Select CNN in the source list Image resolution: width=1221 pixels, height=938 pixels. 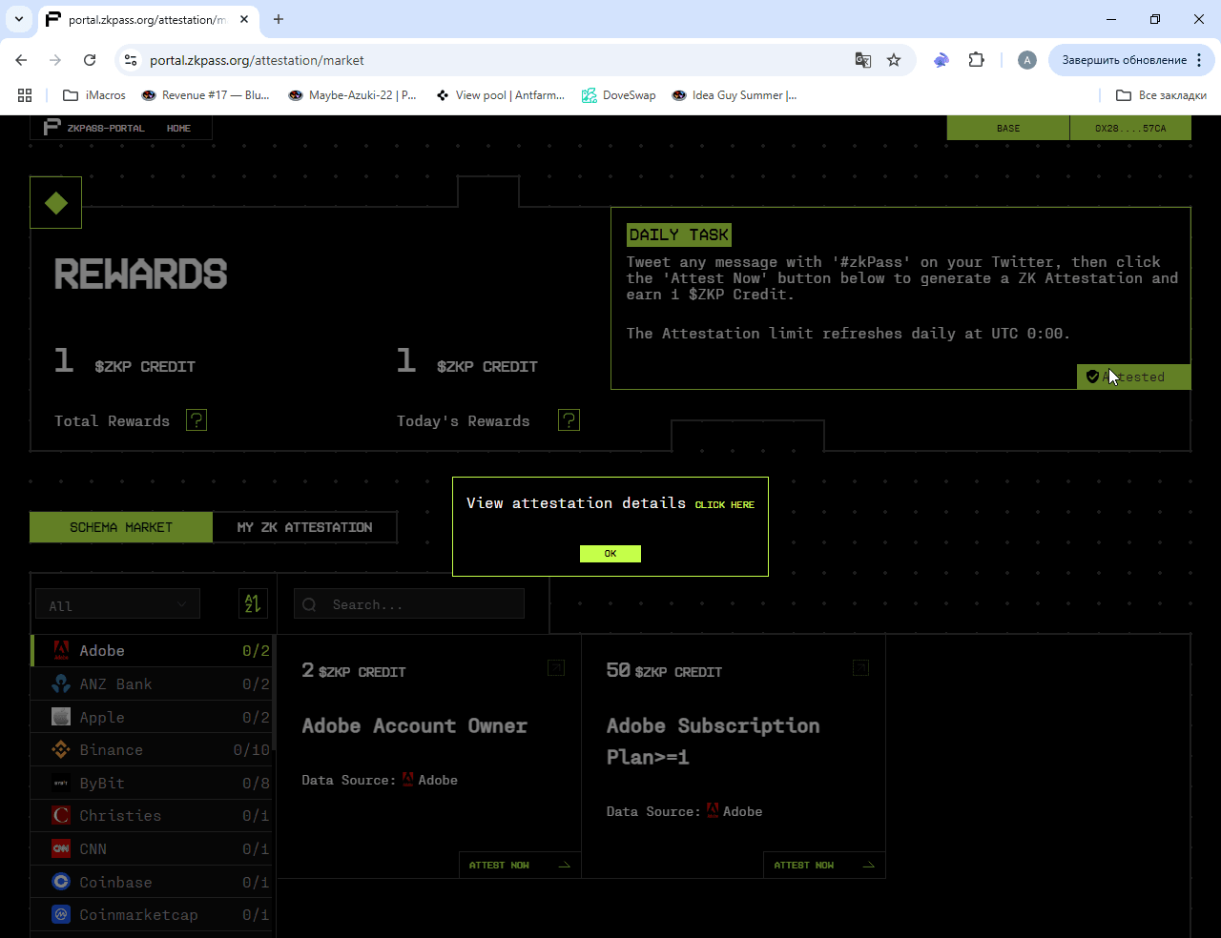(152, 848)
